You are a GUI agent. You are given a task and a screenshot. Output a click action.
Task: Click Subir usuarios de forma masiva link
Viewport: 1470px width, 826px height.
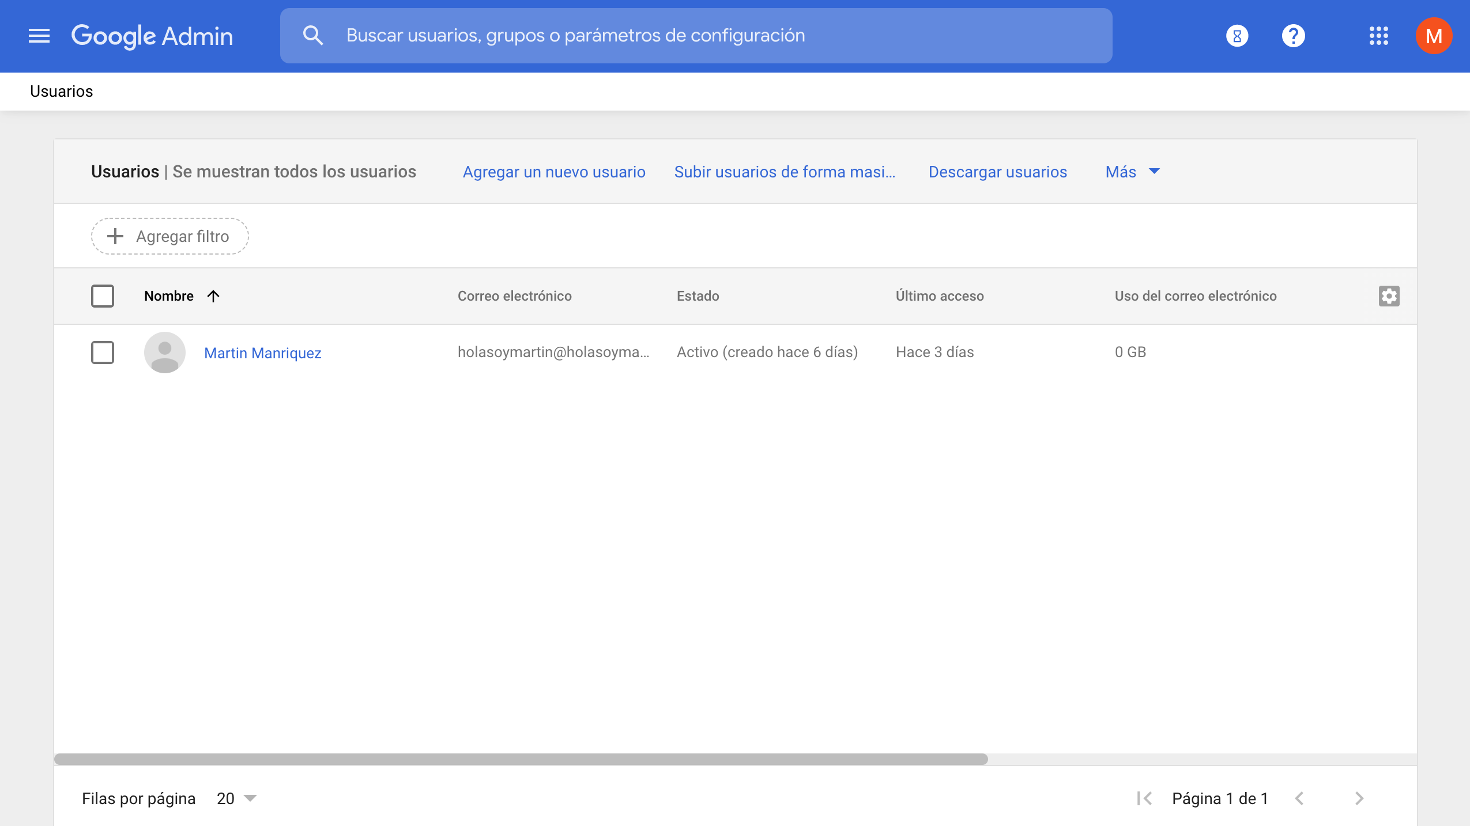tap(785, 172)
